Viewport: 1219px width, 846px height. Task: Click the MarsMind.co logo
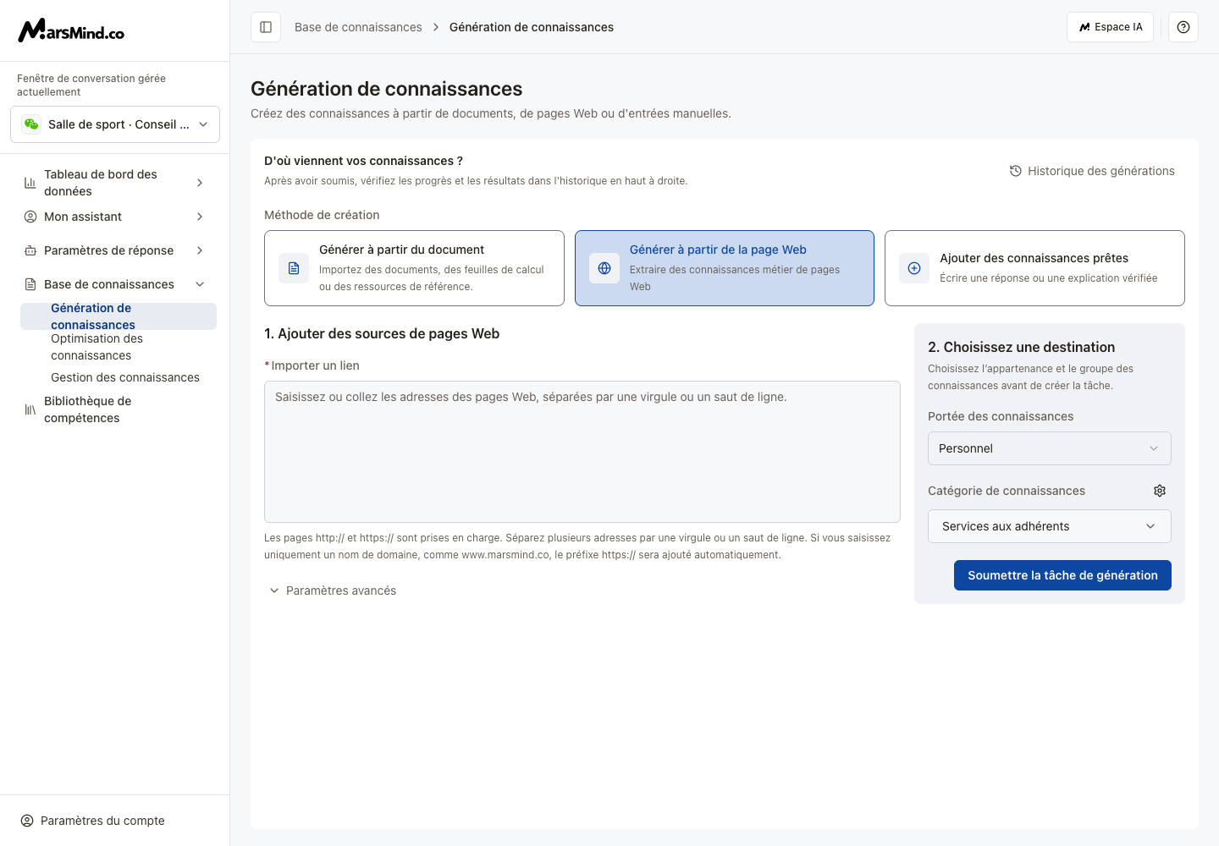click(71, 30)
